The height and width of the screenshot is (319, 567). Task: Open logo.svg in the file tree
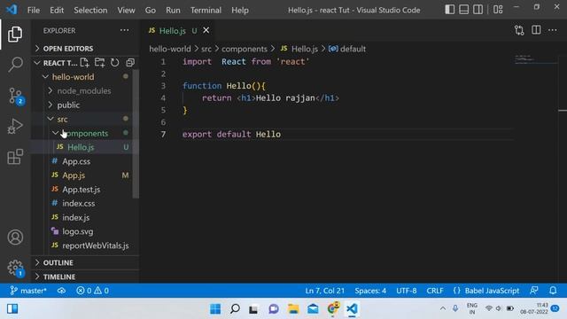pyautogui.click(x=77, y=231)
